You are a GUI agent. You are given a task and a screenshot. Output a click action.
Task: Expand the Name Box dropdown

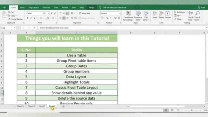click(14, 28)
